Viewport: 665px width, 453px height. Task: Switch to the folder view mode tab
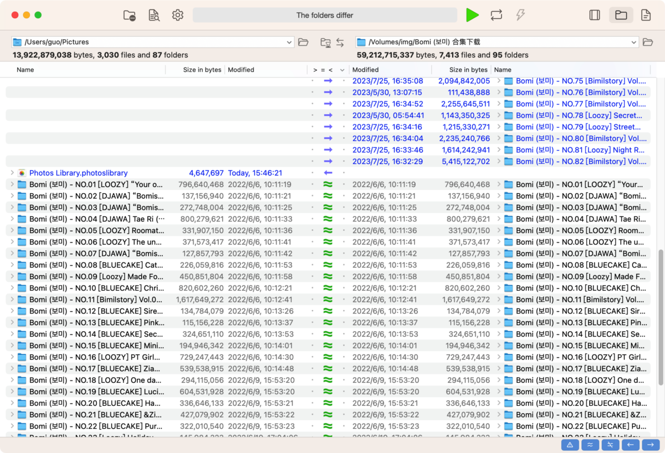pos(621,15)
